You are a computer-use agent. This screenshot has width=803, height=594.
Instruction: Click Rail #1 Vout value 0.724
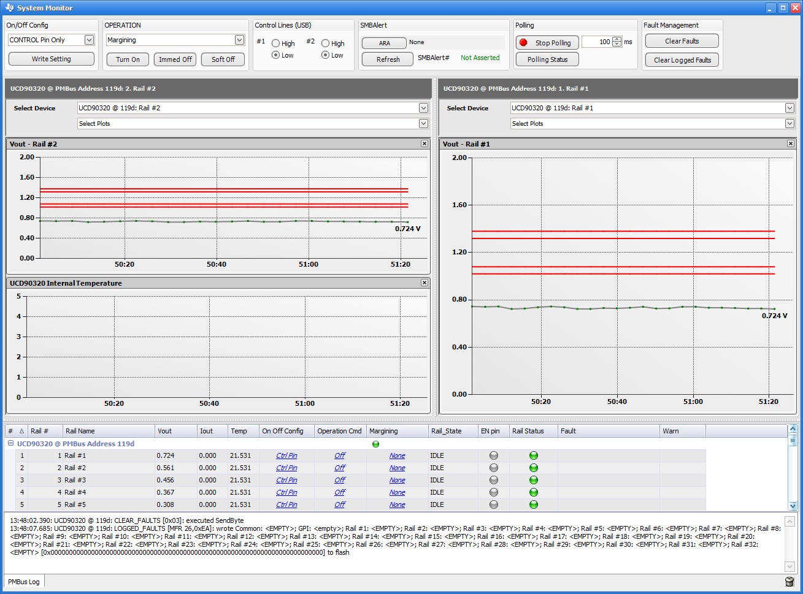point(165,455)
